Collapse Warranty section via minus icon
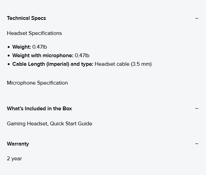Viewport: 206px width, 175px height. click(197, 144)
